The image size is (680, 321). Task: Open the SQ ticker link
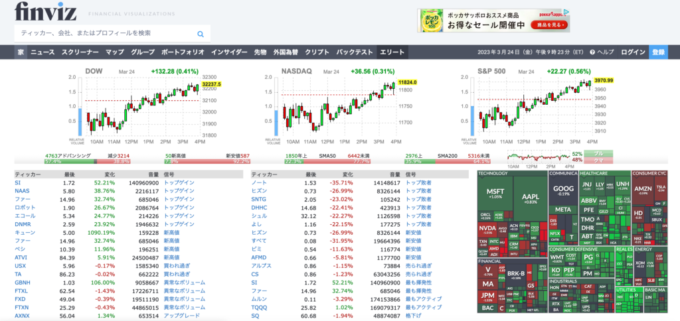point(255,316)
